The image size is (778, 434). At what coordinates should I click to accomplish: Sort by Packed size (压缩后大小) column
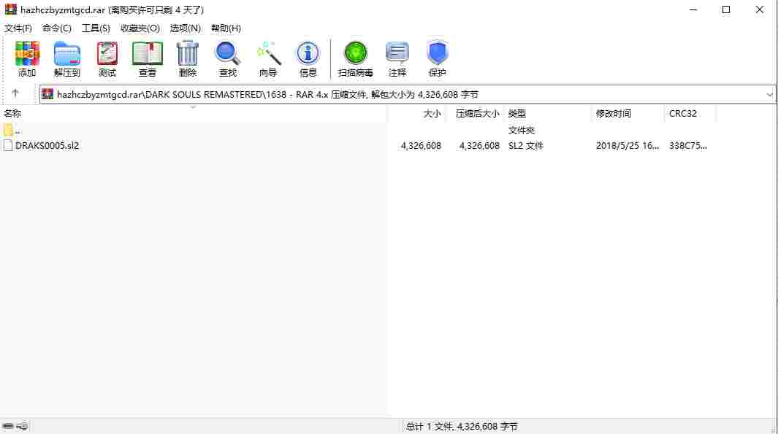tap(477, 114)
